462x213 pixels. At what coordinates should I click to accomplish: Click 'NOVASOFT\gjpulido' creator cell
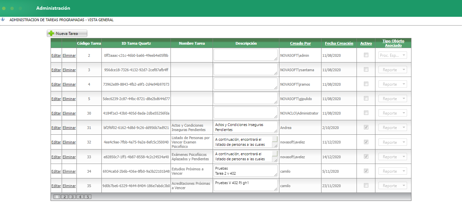[296, 99]
